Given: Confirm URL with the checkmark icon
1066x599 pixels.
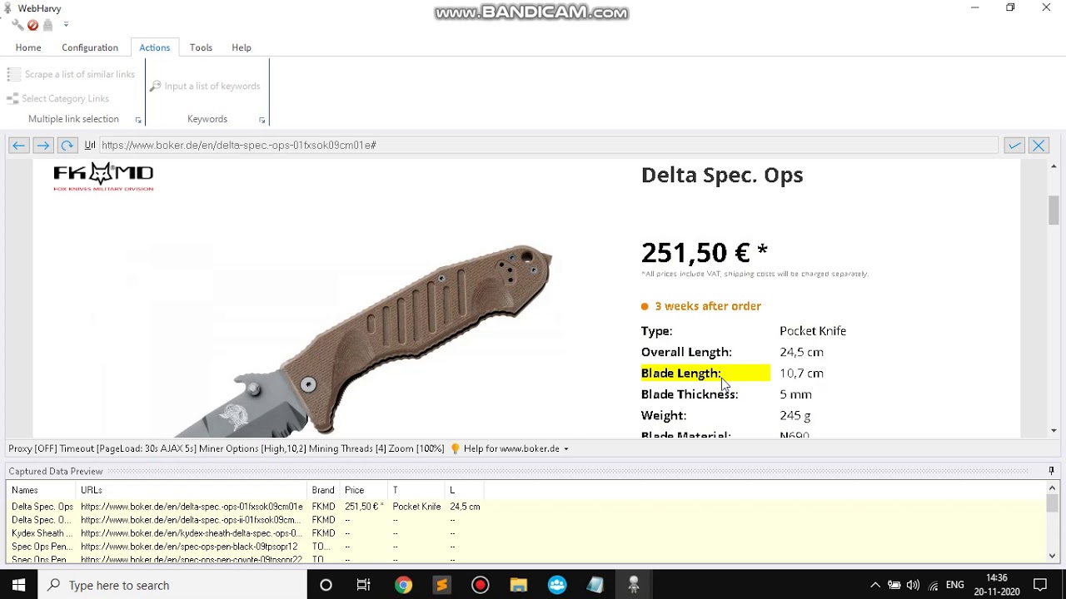Looking at the screenshot, I should point(1014,146).
